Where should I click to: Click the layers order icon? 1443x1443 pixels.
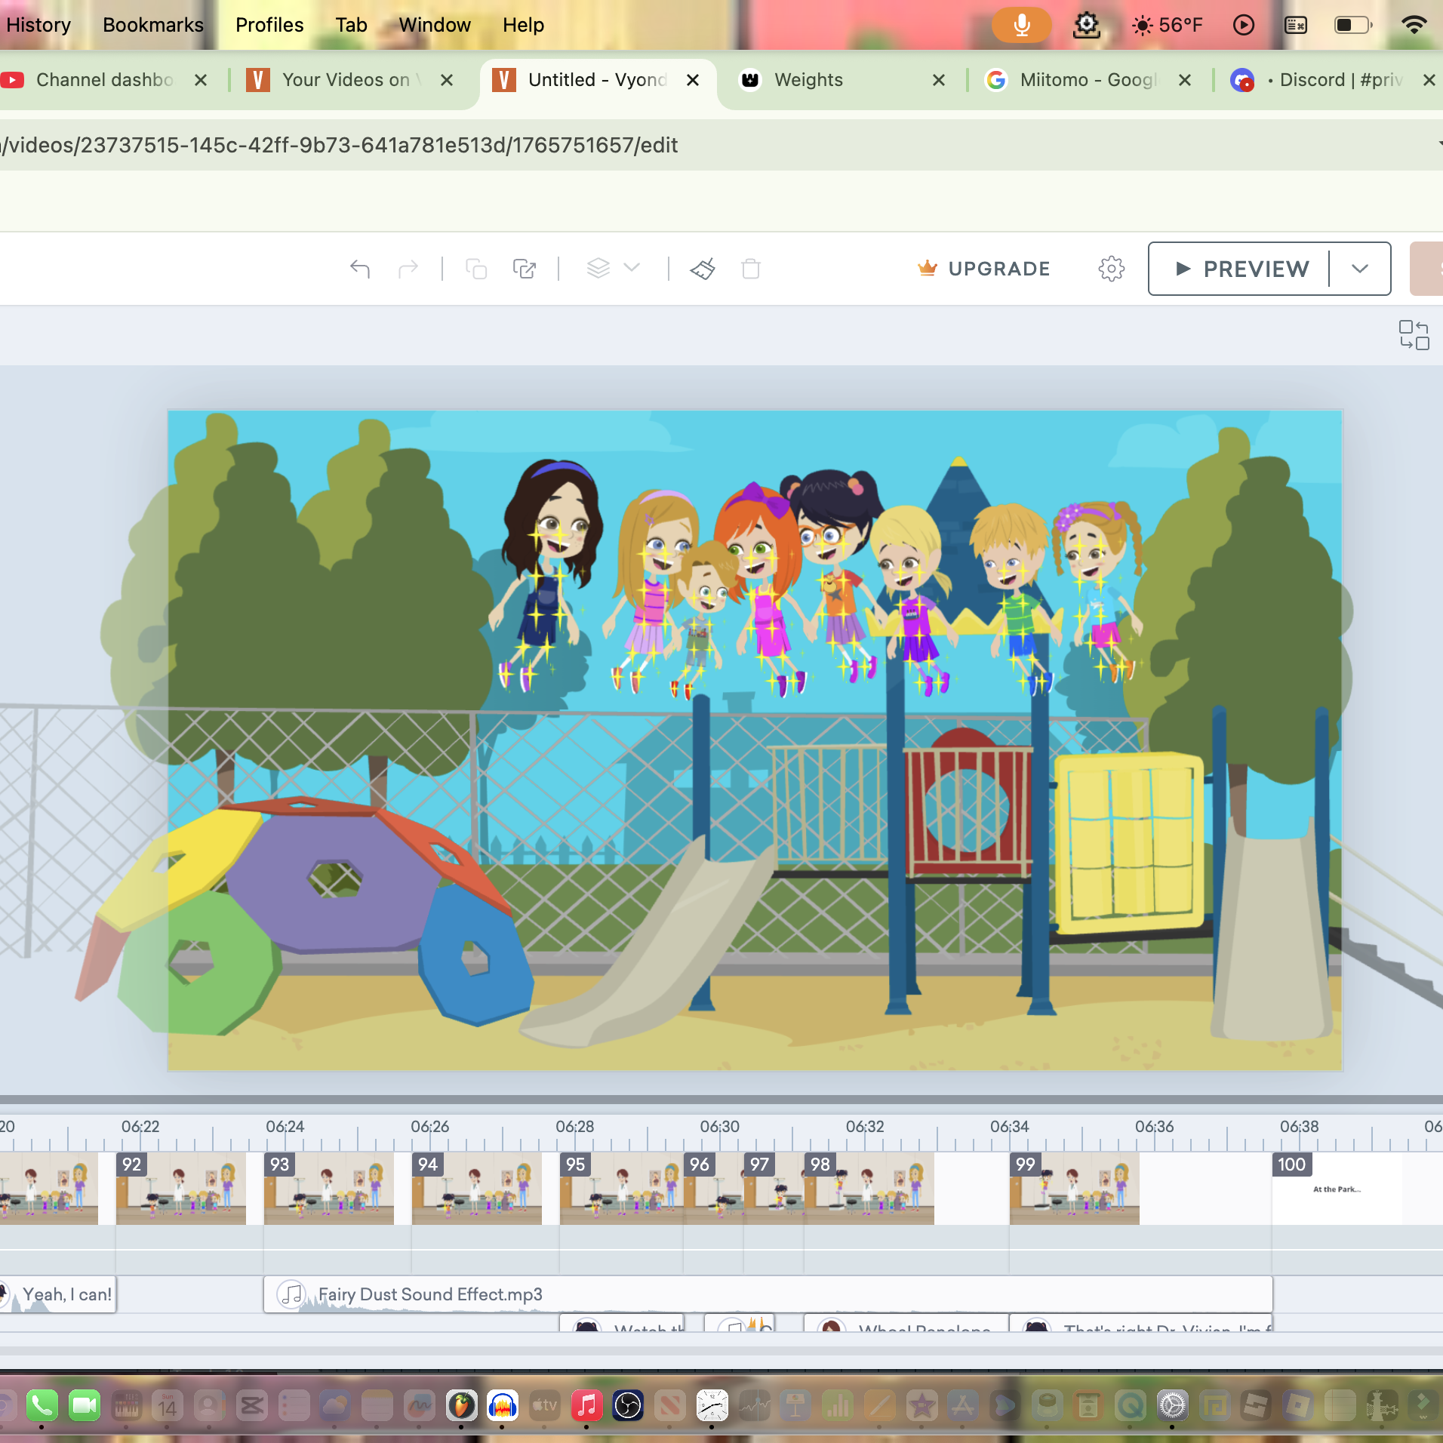(598, 269)
